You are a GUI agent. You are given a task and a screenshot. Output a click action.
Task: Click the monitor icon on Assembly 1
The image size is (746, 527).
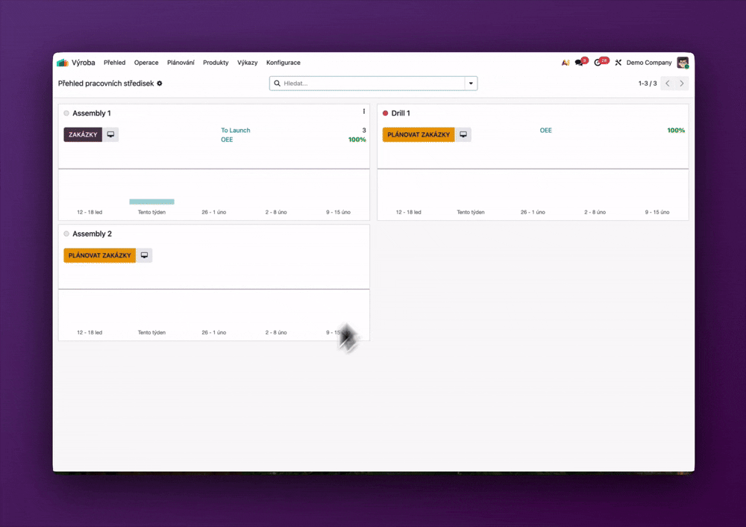tap(110, 134)
